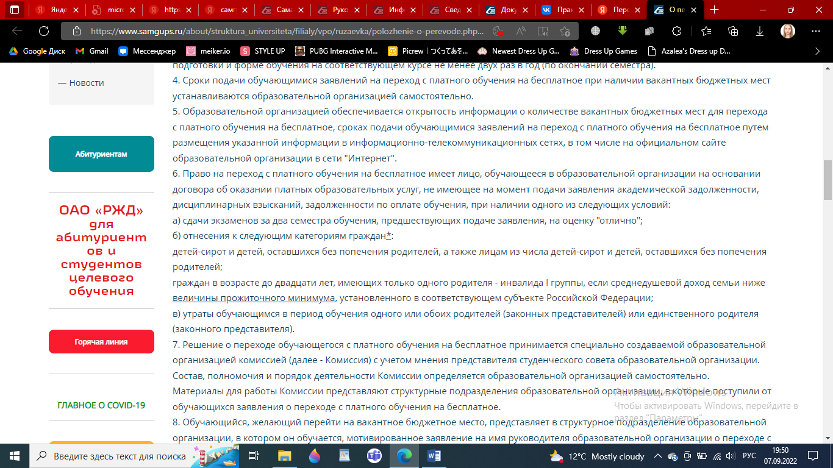The width and height of the screenshot is (833, 468).
Task: Open Task View on taskbar
Action: click(x=254, y=456)
